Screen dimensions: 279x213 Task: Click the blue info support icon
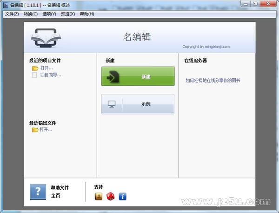pyautogui.click(x=123, y=196)
